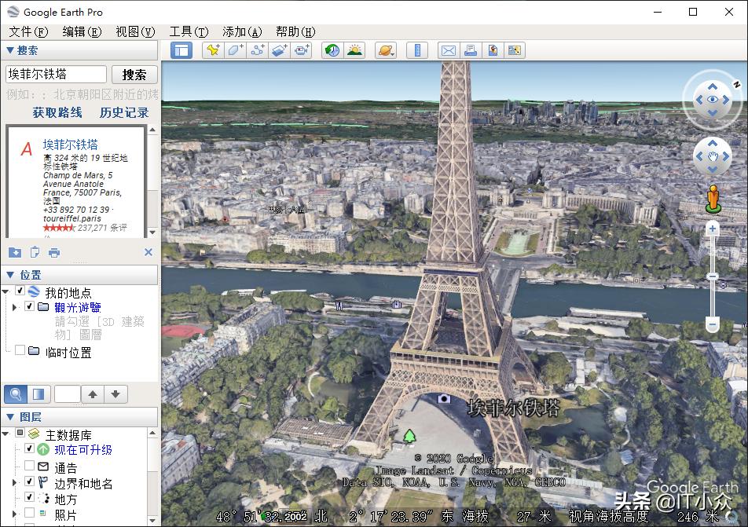Screen dimensions: 748x527
Task: Open the 帮助(H) menu
Action: (295, 32)
